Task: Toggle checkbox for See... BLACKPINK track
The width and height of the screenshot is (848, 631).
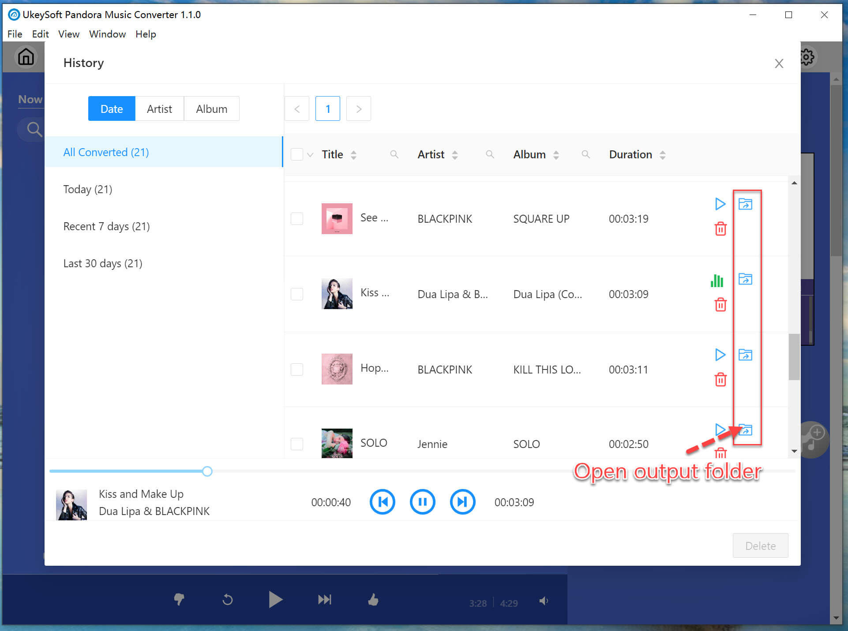Action: coord(297,218)
